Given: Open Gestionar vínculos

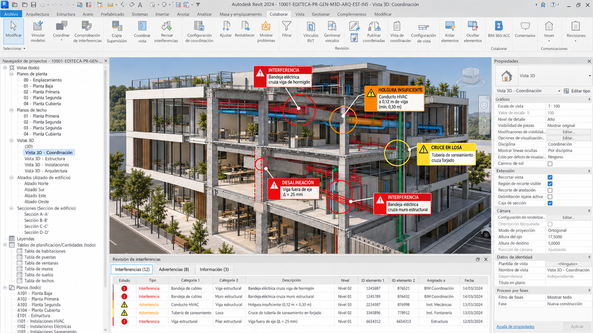Looking at the screenshot, I should pos(332,31).
